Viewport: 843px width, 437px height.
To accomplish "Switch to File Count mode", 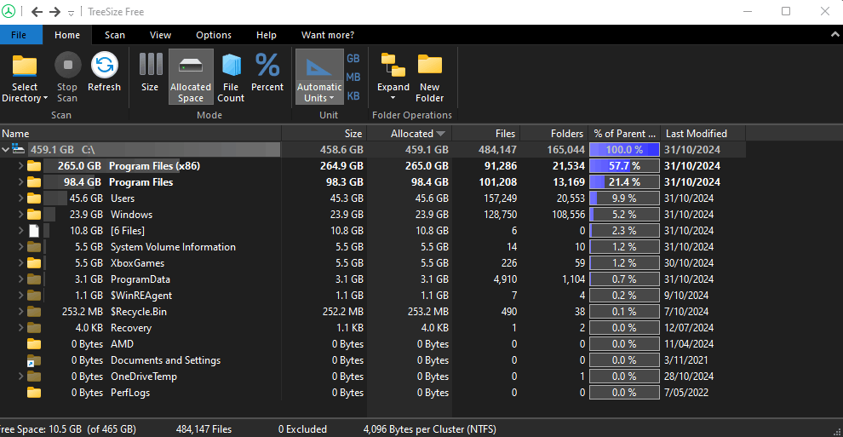I will click(231, 77).
